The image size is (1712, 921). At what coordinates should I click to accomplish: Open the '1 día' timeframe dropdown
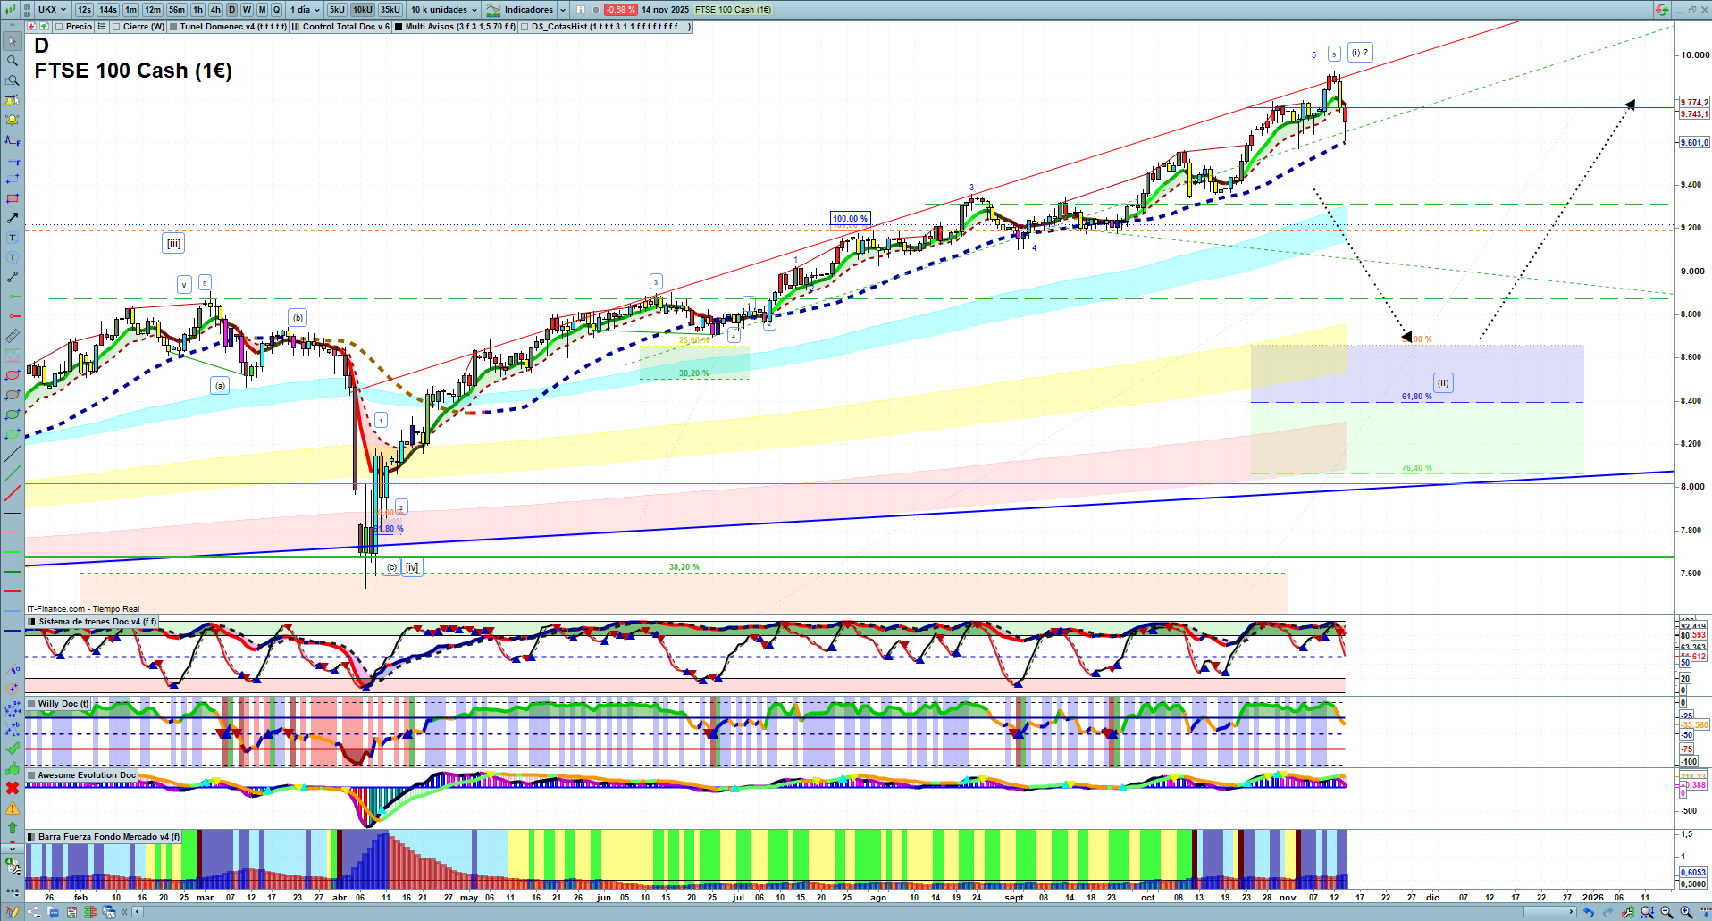coord(305,10)
